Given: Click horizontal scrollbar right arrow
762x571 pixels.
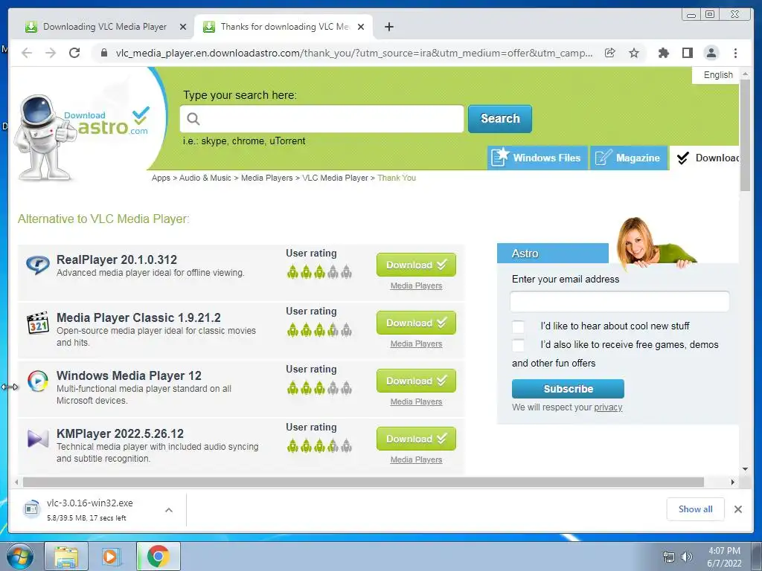Looking at the screenshot, I should [x=733, y=482].
